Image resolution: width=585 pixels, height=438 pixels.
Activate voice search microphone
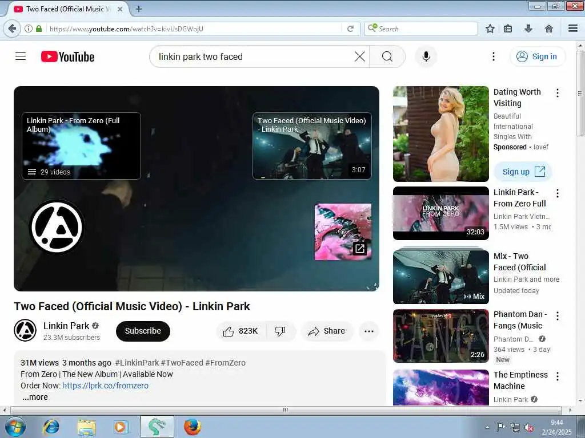pyautogui.click(x=426, y=56)
